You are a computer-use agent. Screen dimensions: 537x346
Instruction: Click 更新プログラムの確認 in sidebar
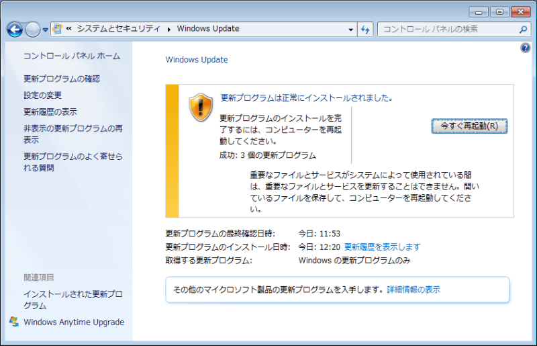click(62, 79)
